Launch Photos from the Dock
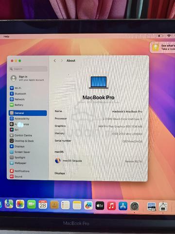The width and height of the screenshot is (175, 234). tap(20, 204)
